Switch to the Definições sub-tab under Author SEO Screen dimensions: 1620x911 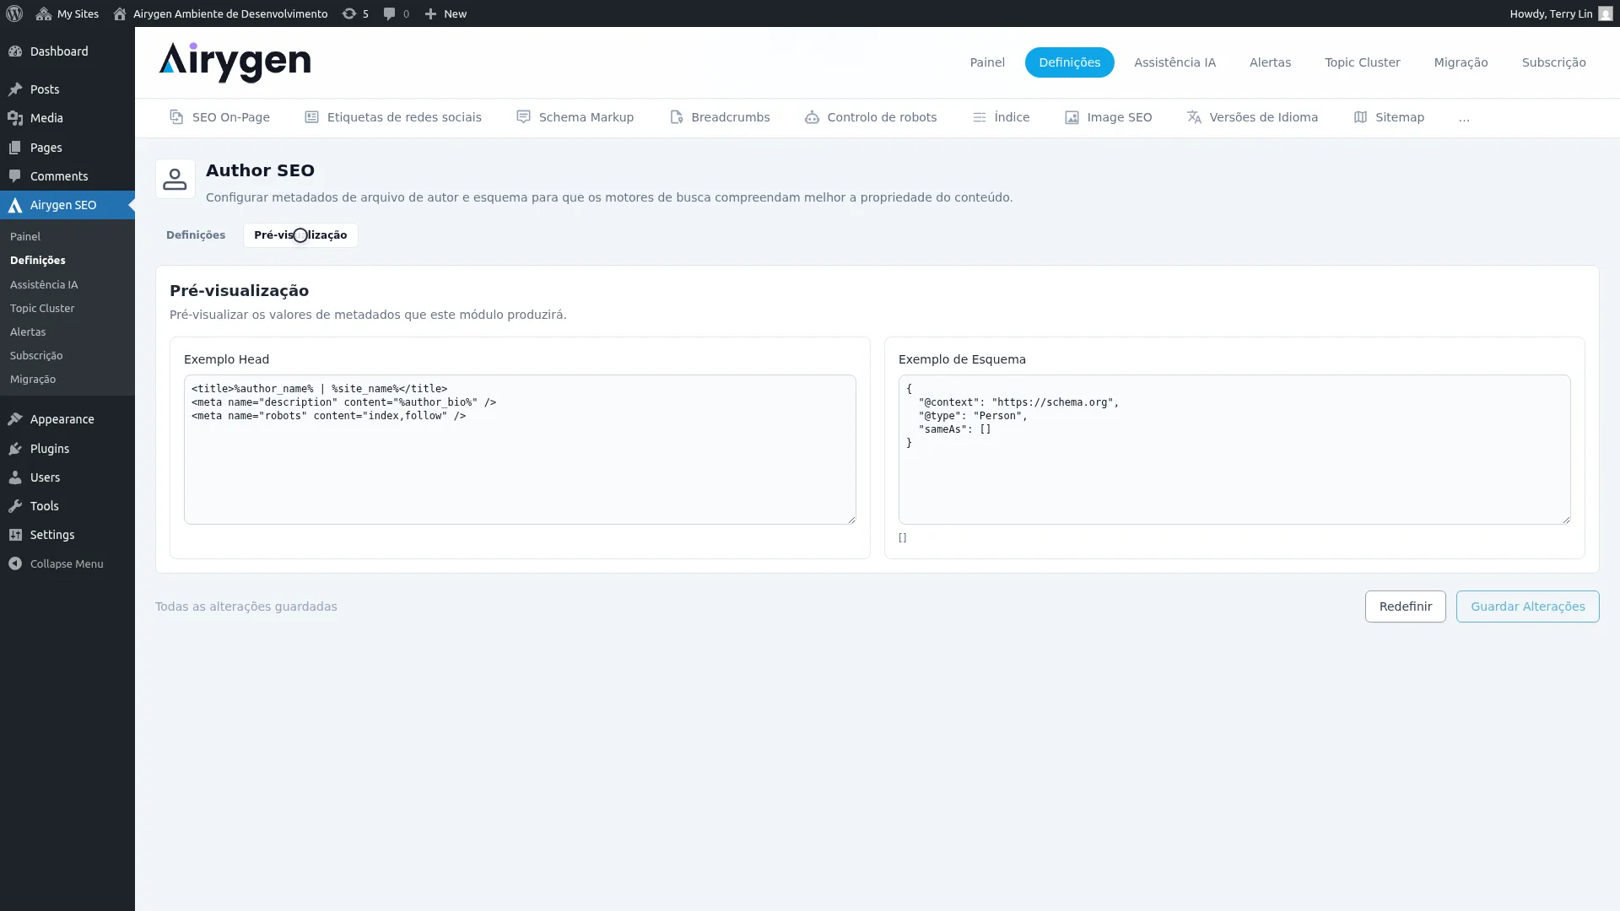coord(196,235)
